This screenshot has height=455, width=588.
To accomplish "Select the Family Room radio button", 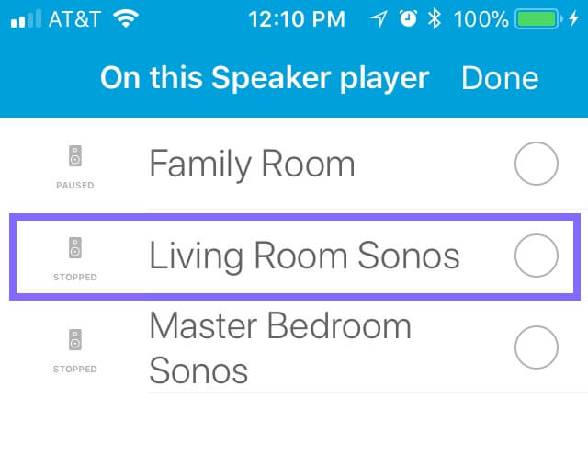I will [x=537, y=164].
